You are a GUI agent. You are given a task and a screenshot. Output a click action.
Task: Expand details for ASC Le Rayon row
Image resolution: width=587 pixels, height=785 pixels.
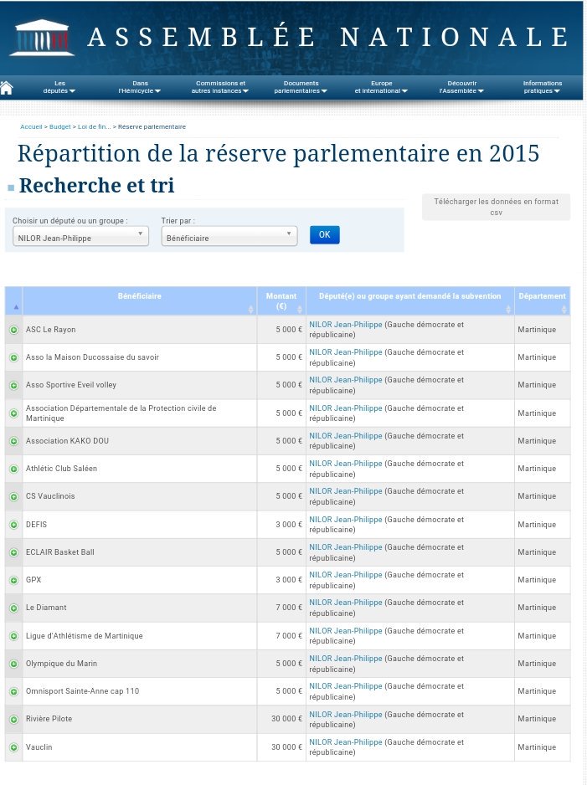click(x=14, y=330)
